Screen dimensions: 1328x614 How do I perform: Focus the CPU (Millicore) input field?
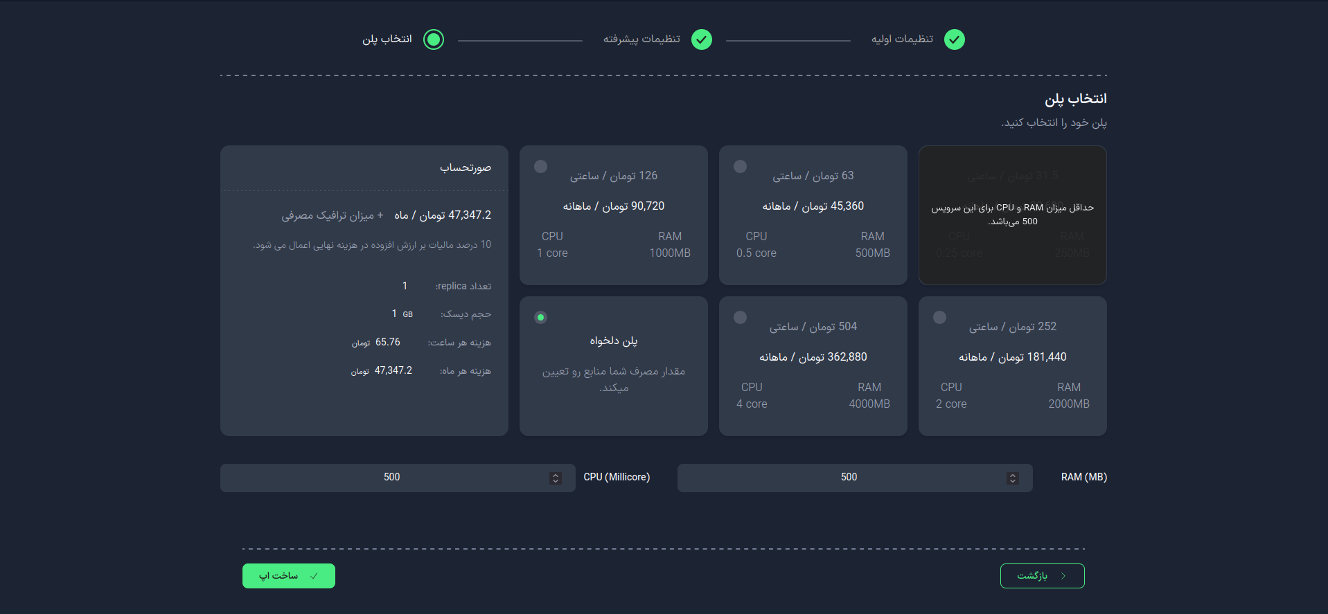pos(391,478)
